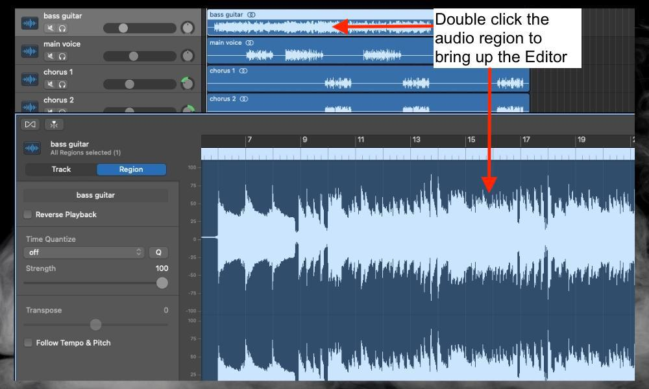Switch to the Track tab

coord(61,169)
